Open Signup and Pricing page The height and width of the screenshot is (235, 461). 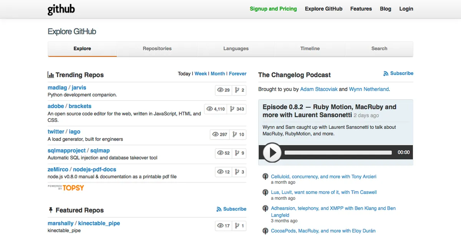click(x=273, y=9)
